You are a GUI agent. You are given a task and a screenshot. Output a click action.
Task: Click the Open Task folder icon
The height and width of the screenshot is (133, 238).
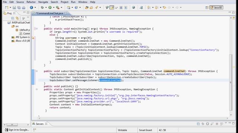coord(91,7)
